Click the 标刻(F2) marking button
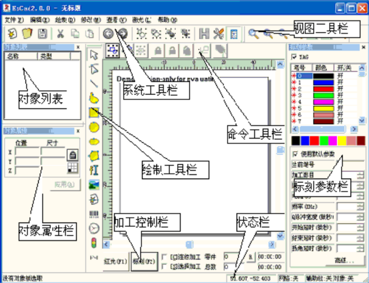Image resolution: width=369 pixels, height=283 pixels. 144,261
